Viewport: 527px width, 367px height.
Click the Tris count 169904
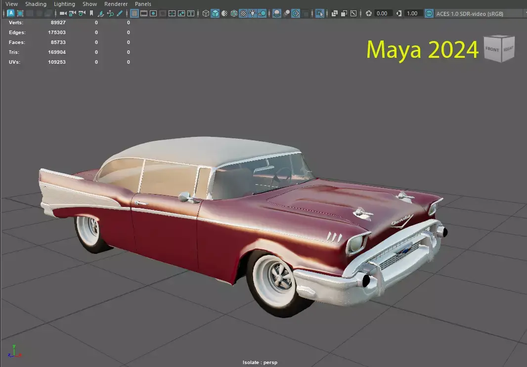(x=57, y=52)
